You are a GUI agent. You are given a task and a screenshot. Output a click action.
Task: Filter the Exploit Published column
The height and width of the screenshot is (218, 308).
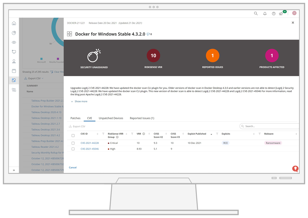pos(217,134)
